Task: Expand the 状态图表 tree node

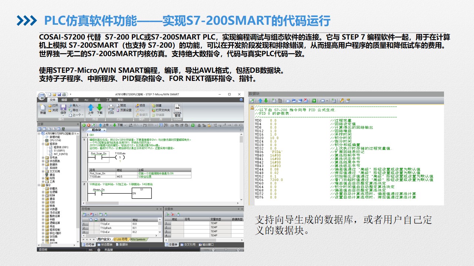Action: [43, 161]
